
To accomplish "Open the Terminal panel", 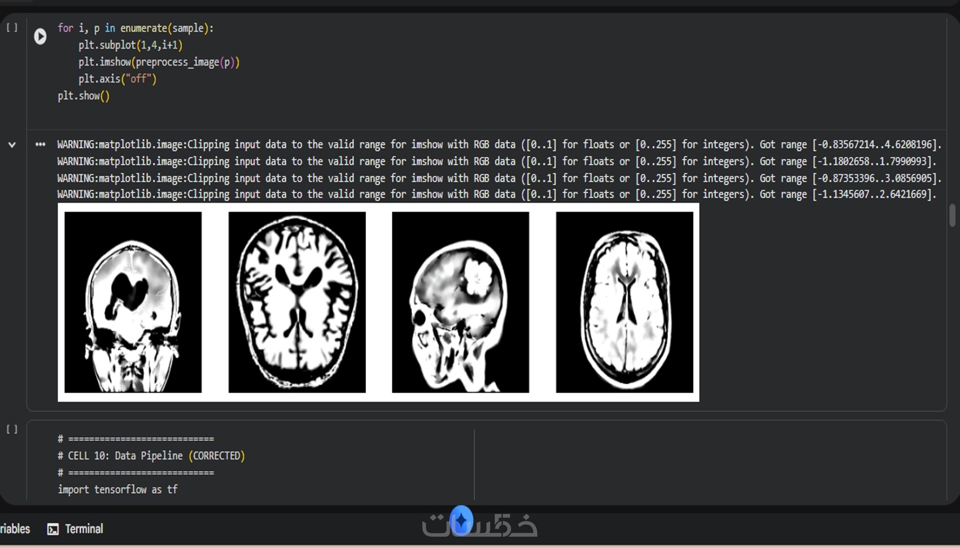I will click(75, 529).
